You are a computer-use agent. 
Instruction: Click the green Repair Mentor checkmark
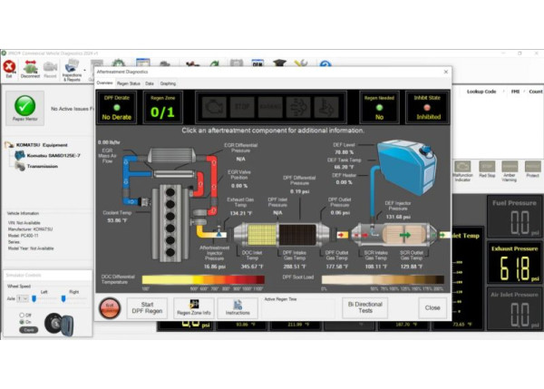point(24,106)
